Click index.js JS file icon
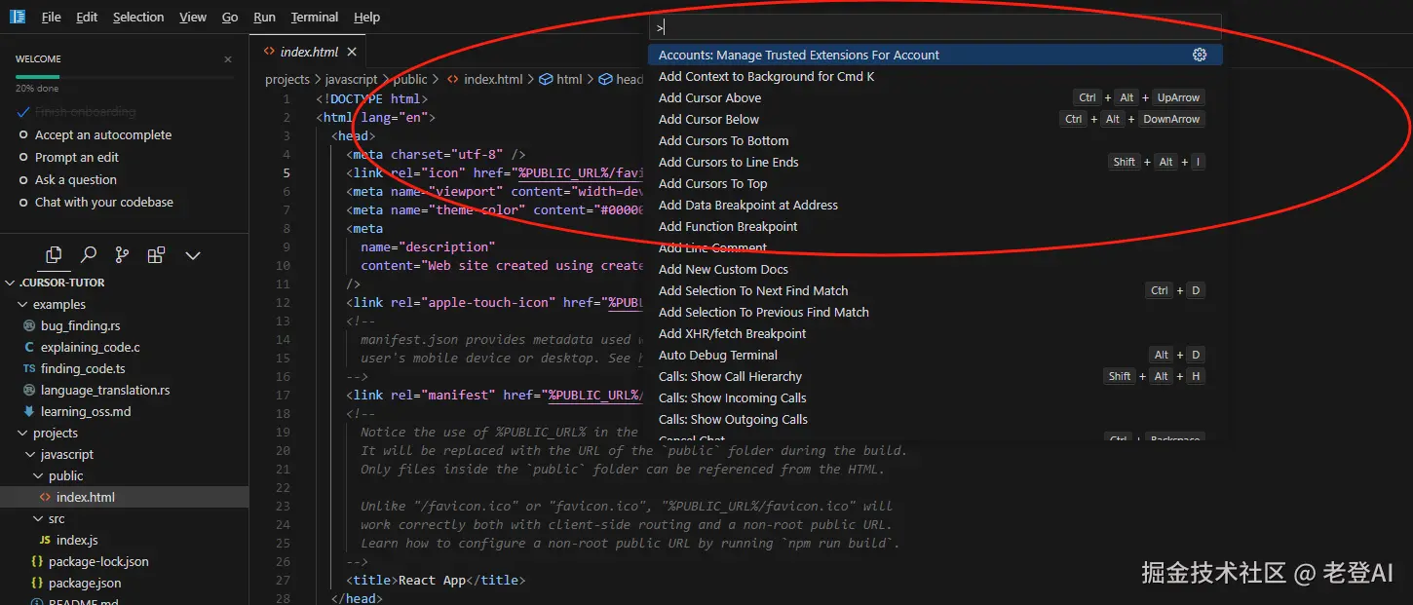 45,540
